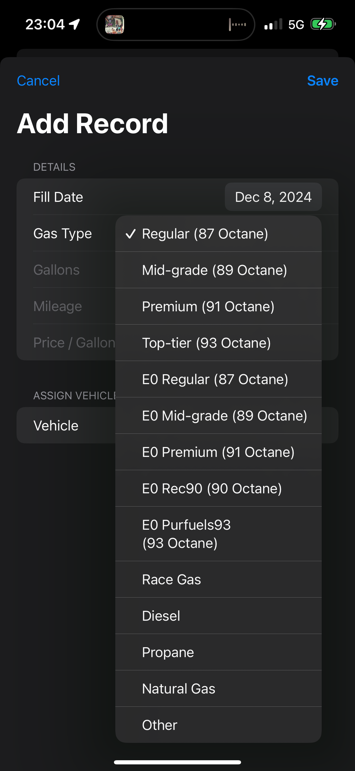Viewport: 355px width, 771px height.
Task: Choose E0 Rec90 (90 Octane)
Action: 219,488
